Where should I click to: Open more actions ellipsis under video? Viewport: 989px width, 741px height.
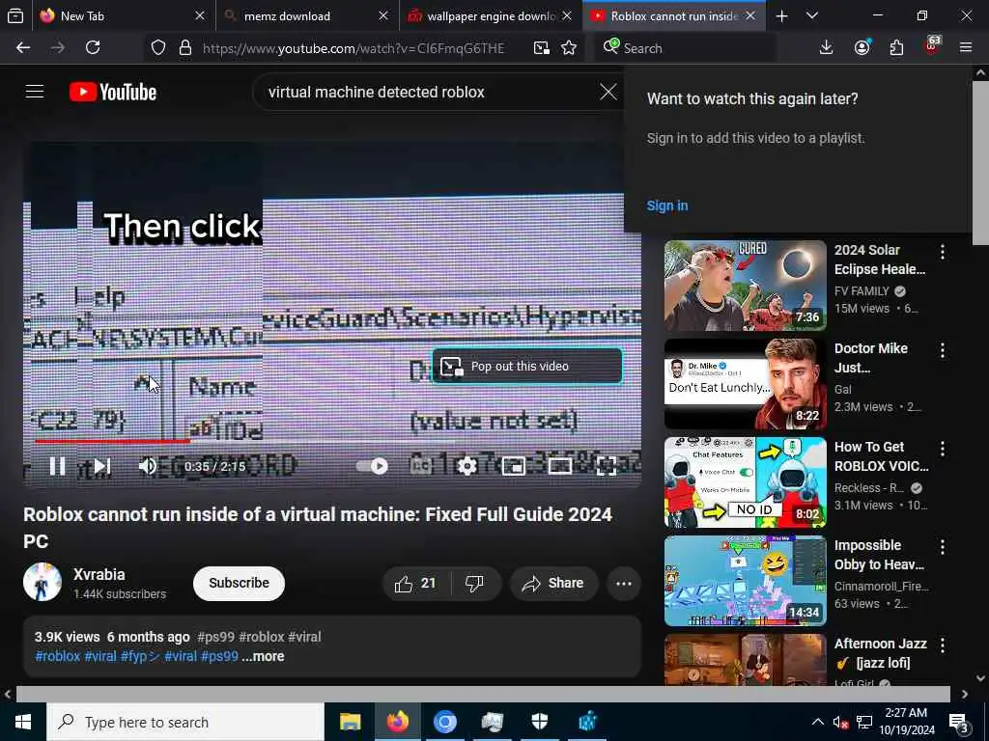pyautogui.click(x=624, y=584)
